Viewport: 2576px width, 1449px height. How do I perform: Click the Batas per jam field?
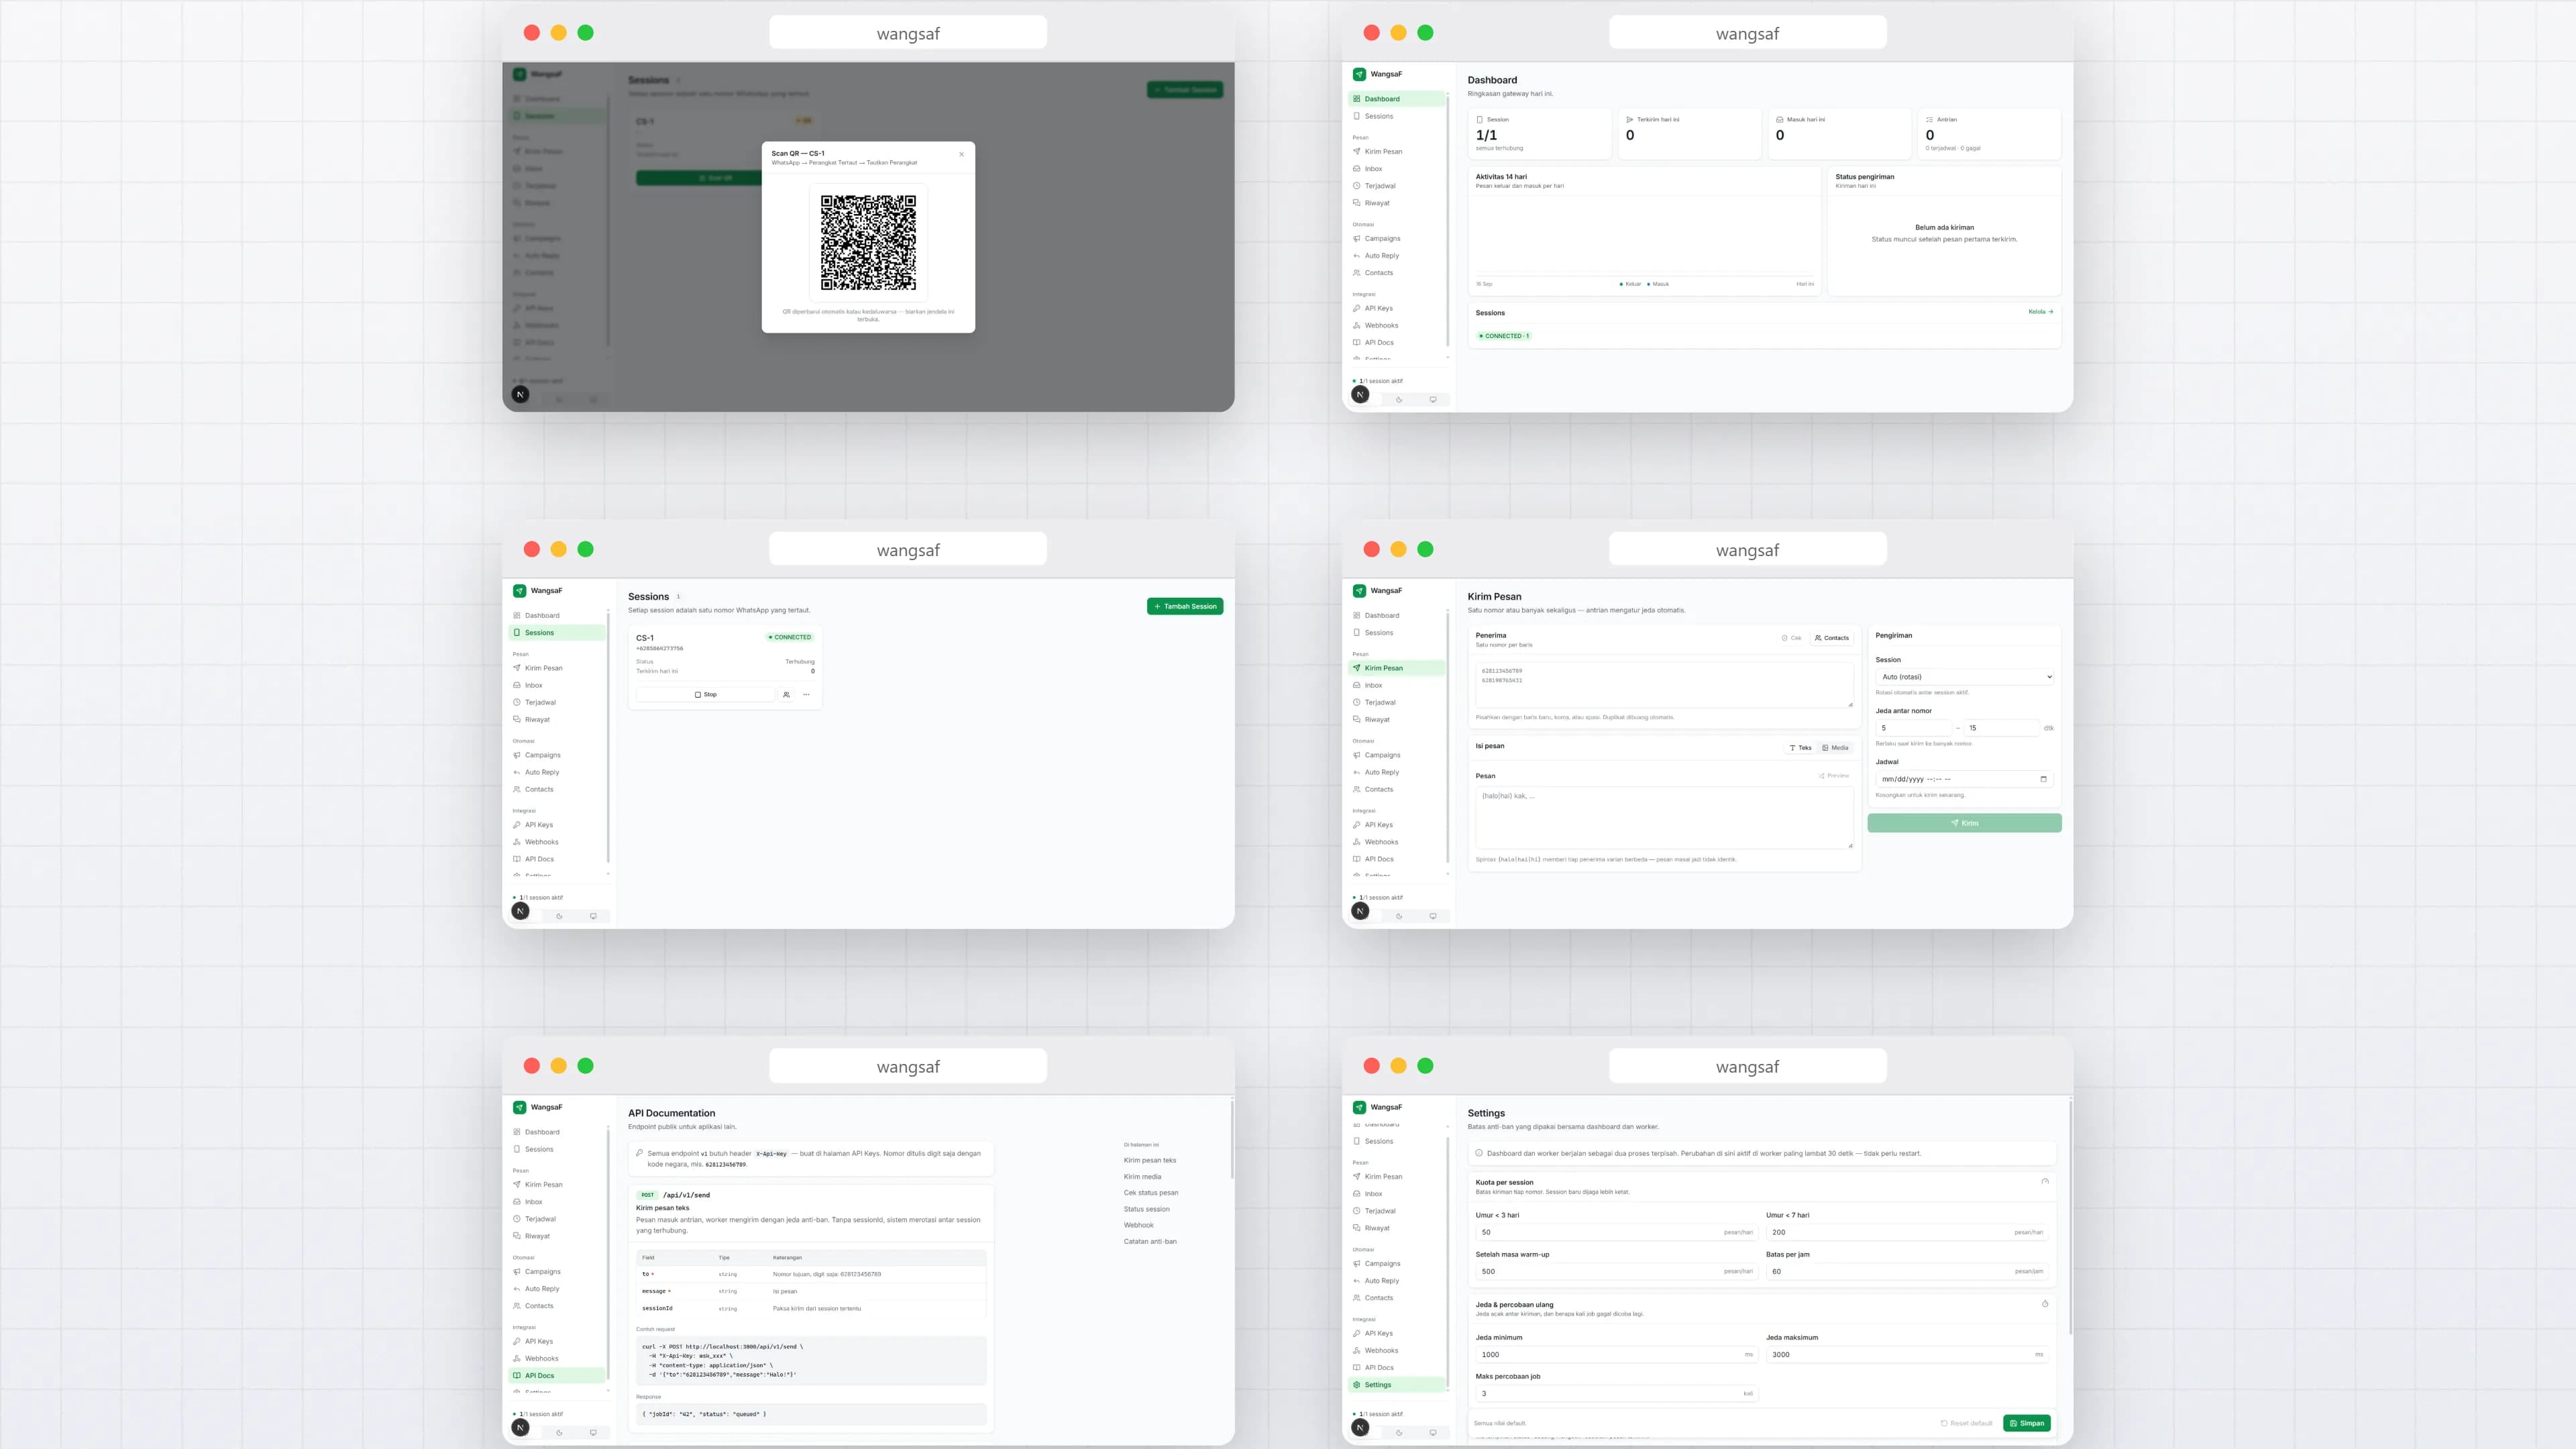(x=1908, y=1272)
